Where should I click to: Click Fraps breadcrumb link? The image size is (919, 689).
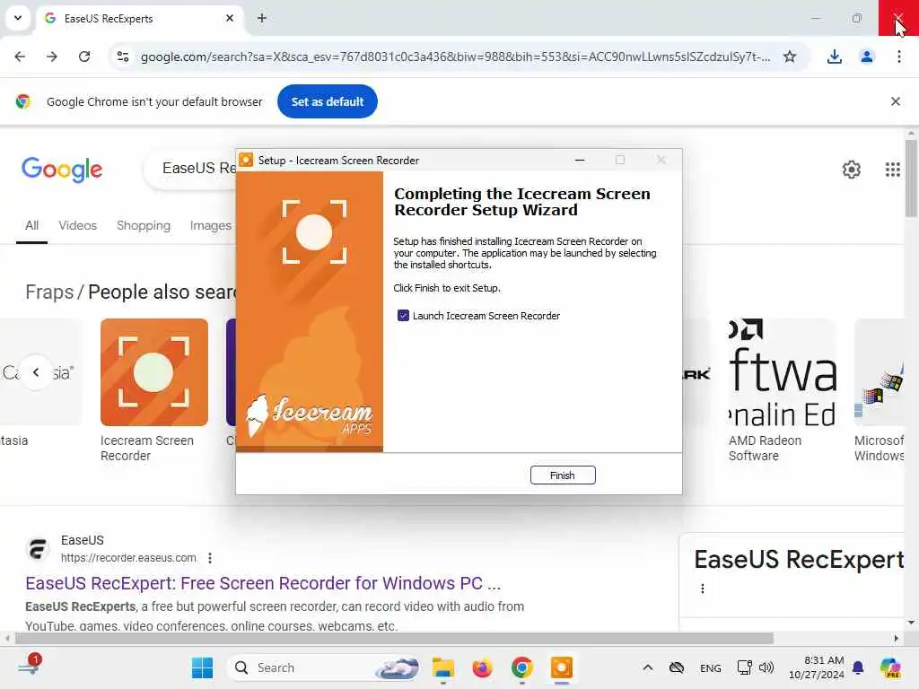click(x=49, y=292)
